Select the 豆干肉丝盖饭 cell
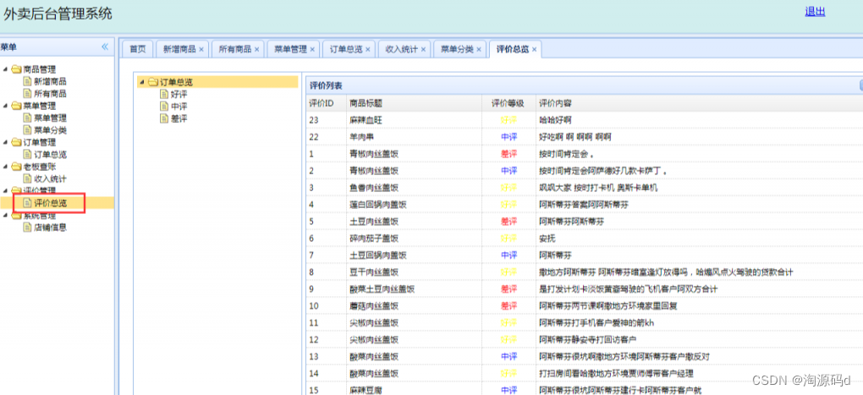The height and width of the screenshot is (395, 863). (413, 272)
